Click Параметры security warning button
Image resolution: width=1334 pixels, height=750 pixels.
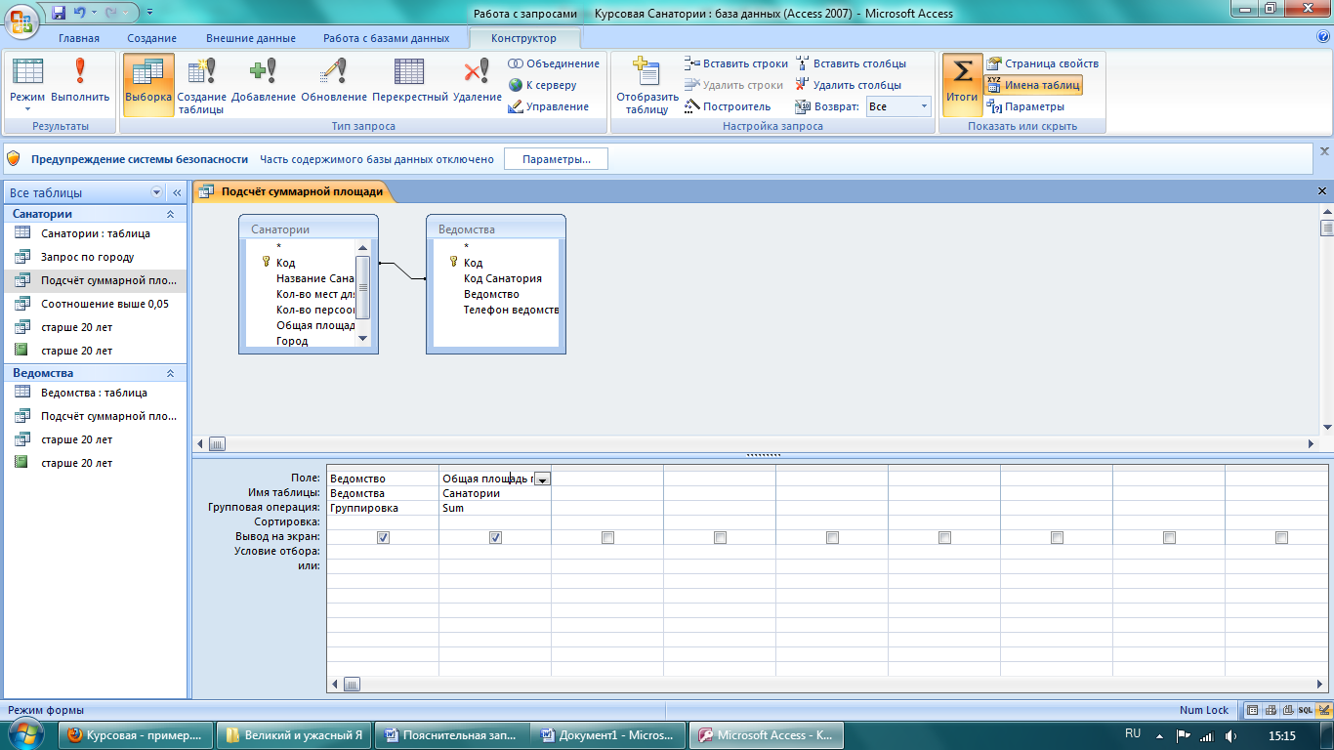[556, 158]
